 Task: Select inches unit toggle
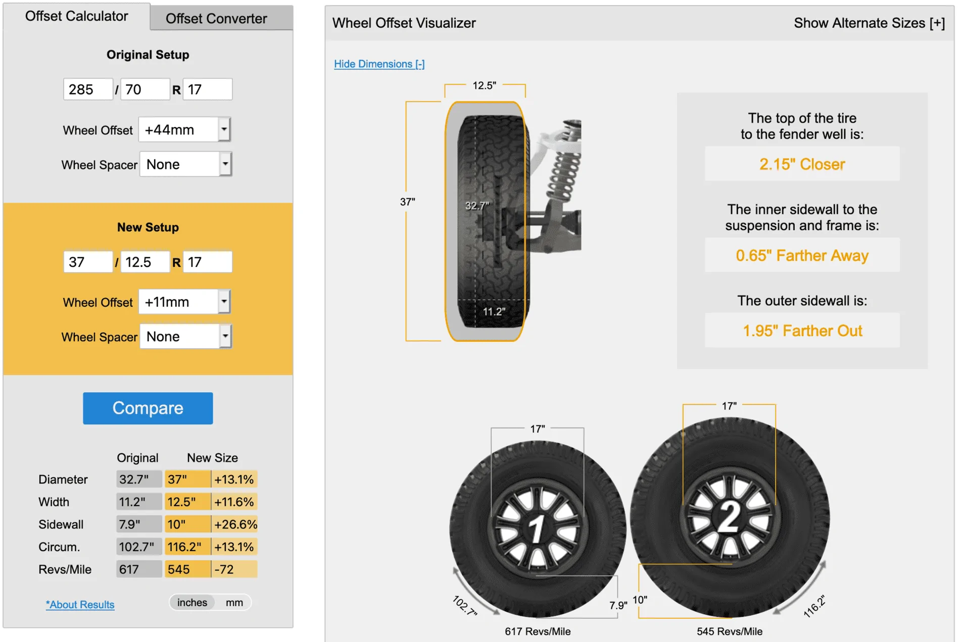tap(192, 602)
